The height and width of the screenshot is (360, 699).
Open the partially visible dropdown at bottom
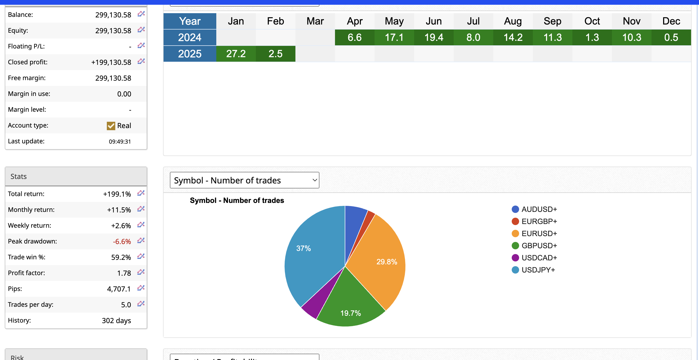point(244,357)
